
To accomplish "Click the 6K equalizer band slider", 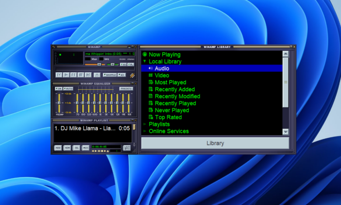I will click(111, 103).
